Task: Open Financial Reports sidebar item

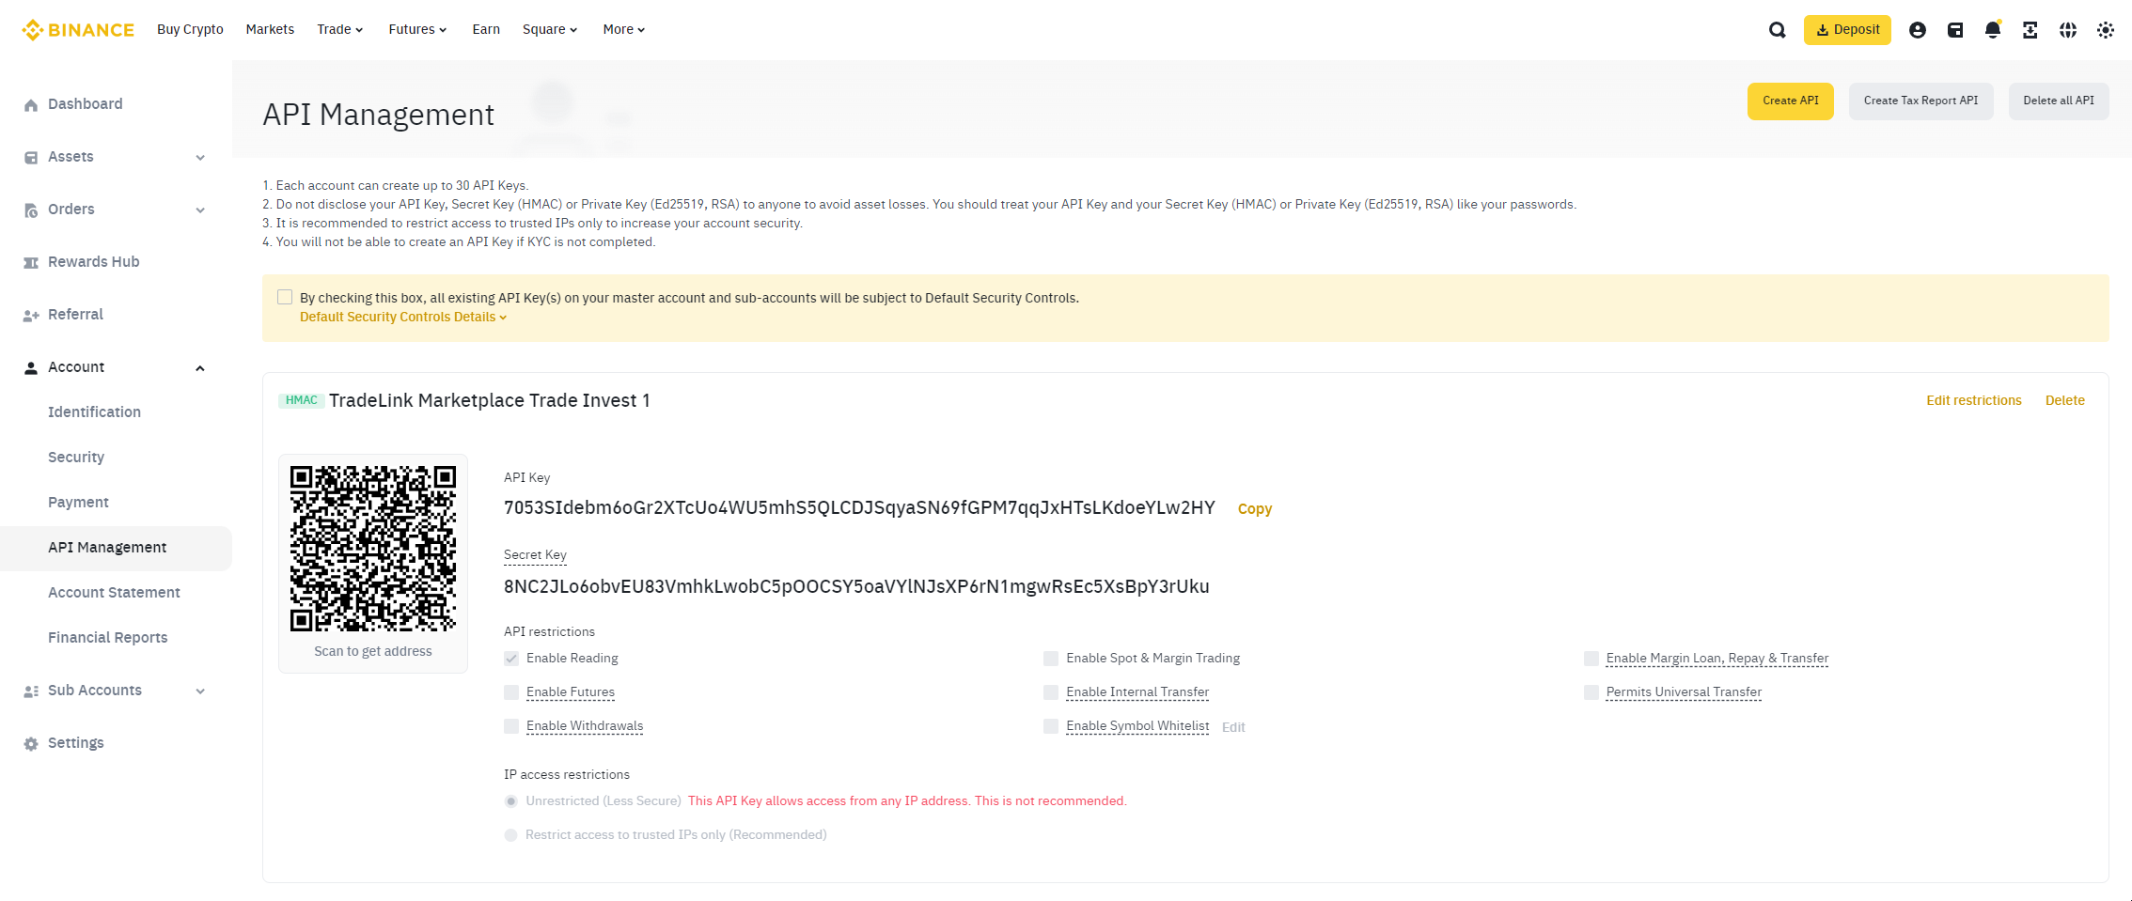Action: [108, 638]
